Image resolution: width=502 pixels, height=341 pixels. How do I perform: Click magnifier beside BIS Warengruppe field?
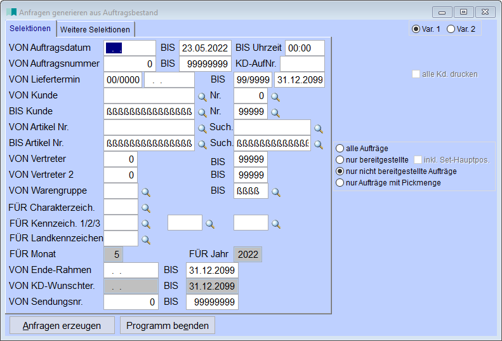275,192
